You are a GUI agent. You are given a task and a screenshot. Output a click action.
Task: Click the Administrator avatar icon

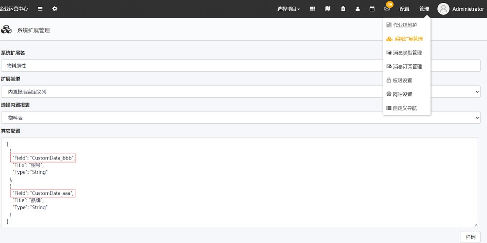pos(443,9)
